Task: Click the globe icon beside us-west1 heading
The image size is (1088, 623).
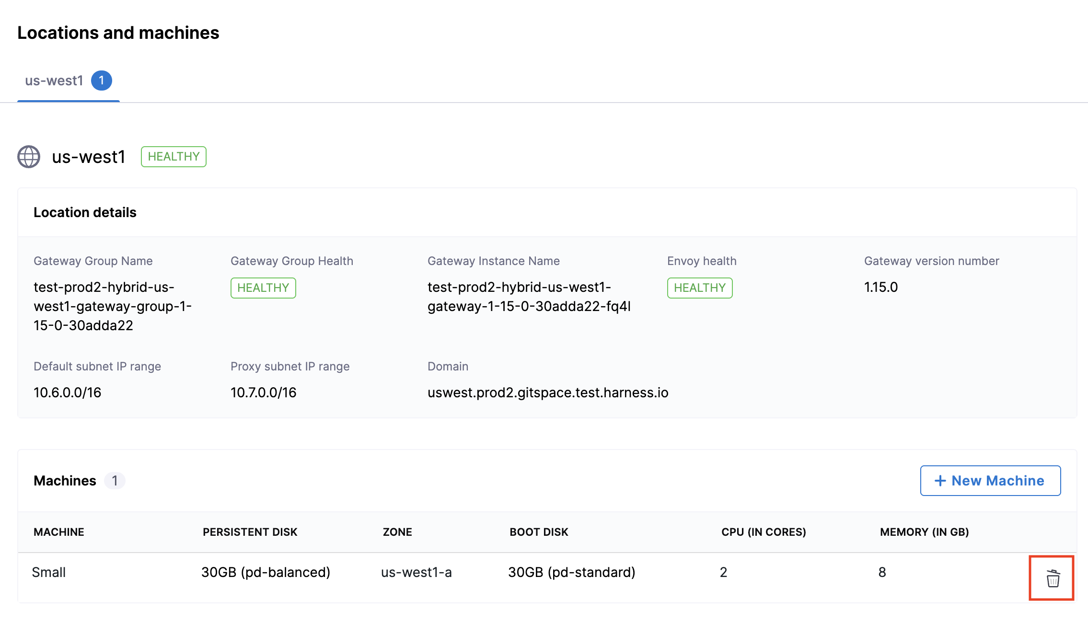Action: (x=29, y=157)
